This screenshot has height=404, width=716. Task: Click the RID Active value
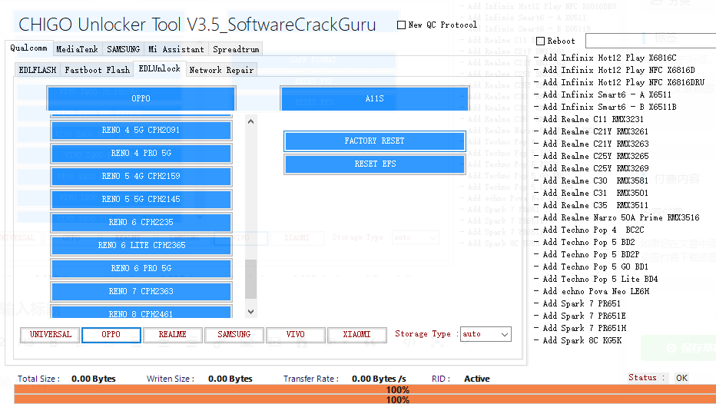tap(477, 379)
